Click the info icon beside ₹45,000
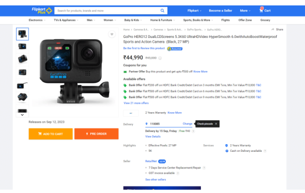The height and width of the screenshot is (193, 305). (160, 58)
